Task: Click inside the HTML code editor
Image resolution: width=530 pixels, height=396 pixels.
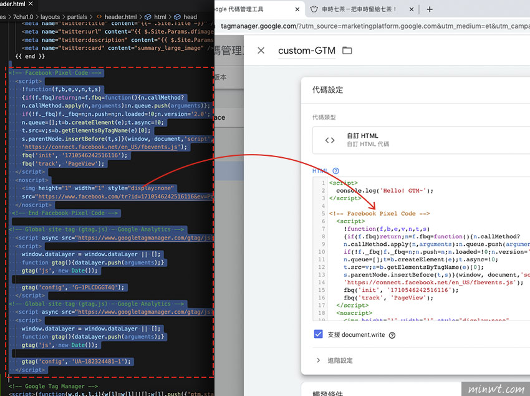Action: click(421, 249)
